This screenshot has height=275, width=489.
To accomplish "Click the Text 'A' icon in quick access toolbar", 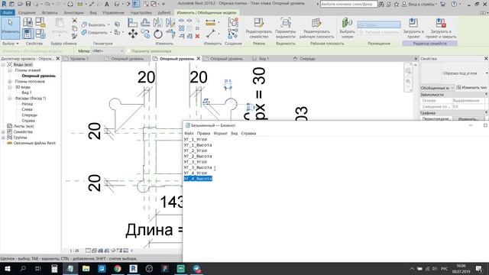I will coord(107,4).
